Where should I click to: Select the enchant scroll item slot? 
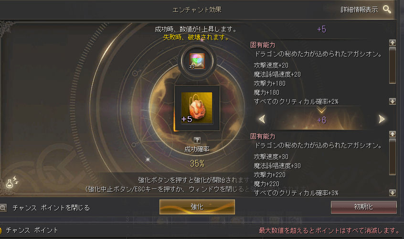197,61
